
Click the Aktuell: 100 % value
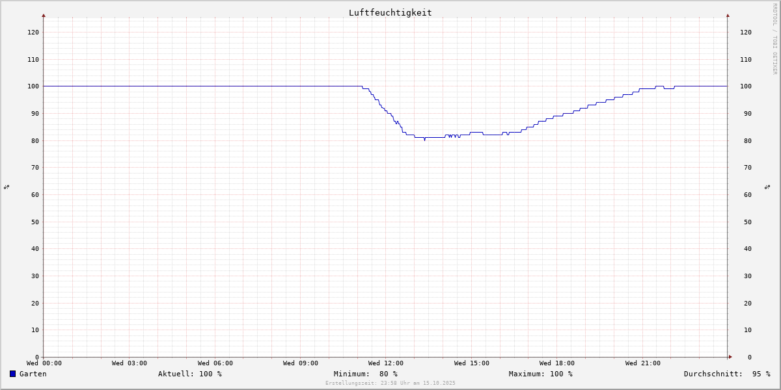[x=189, y=374]
